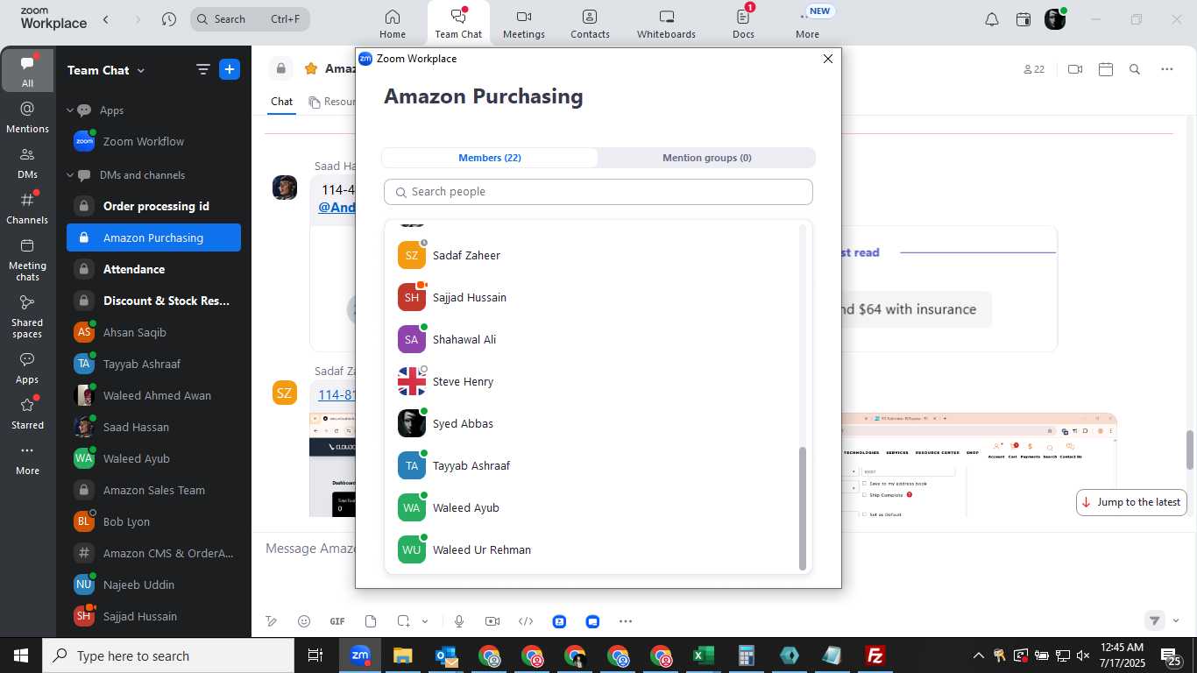Open GIF picker in composer
This screenshot has width=1197, height=673.
click(337, 621)
